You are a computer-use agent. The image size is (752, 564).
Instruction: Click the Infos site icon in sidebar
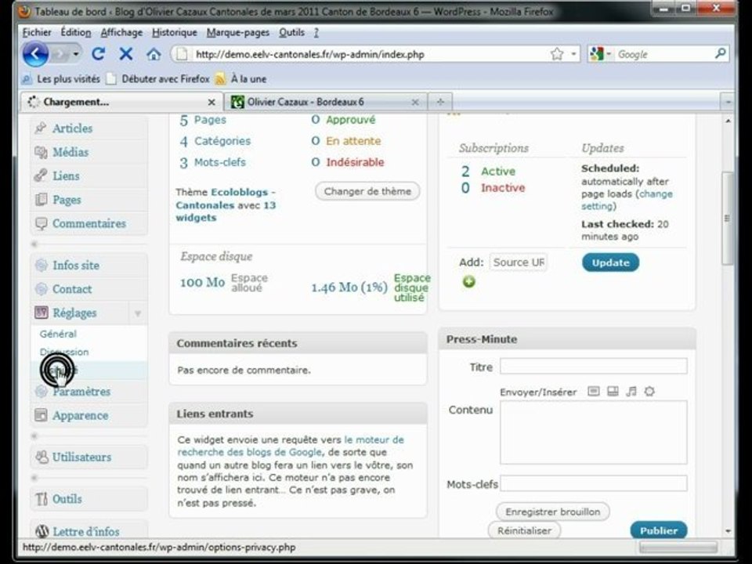pyautogui.click(x=42, y=266)
